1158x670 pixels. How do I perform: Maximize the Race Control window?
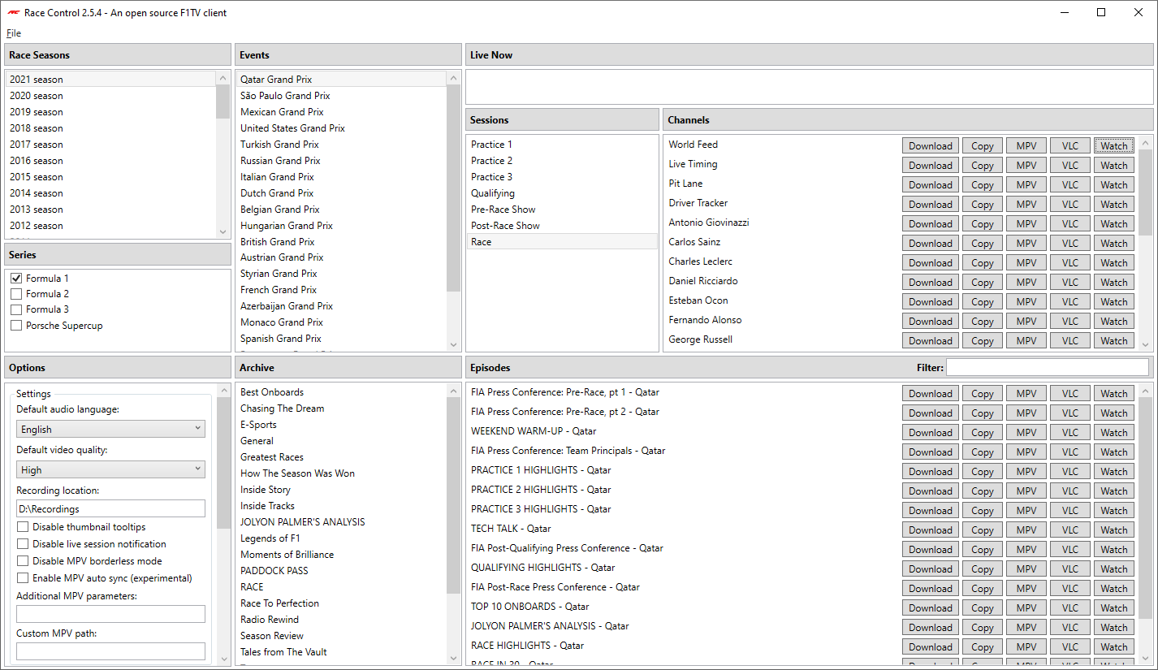point(1101,12)
